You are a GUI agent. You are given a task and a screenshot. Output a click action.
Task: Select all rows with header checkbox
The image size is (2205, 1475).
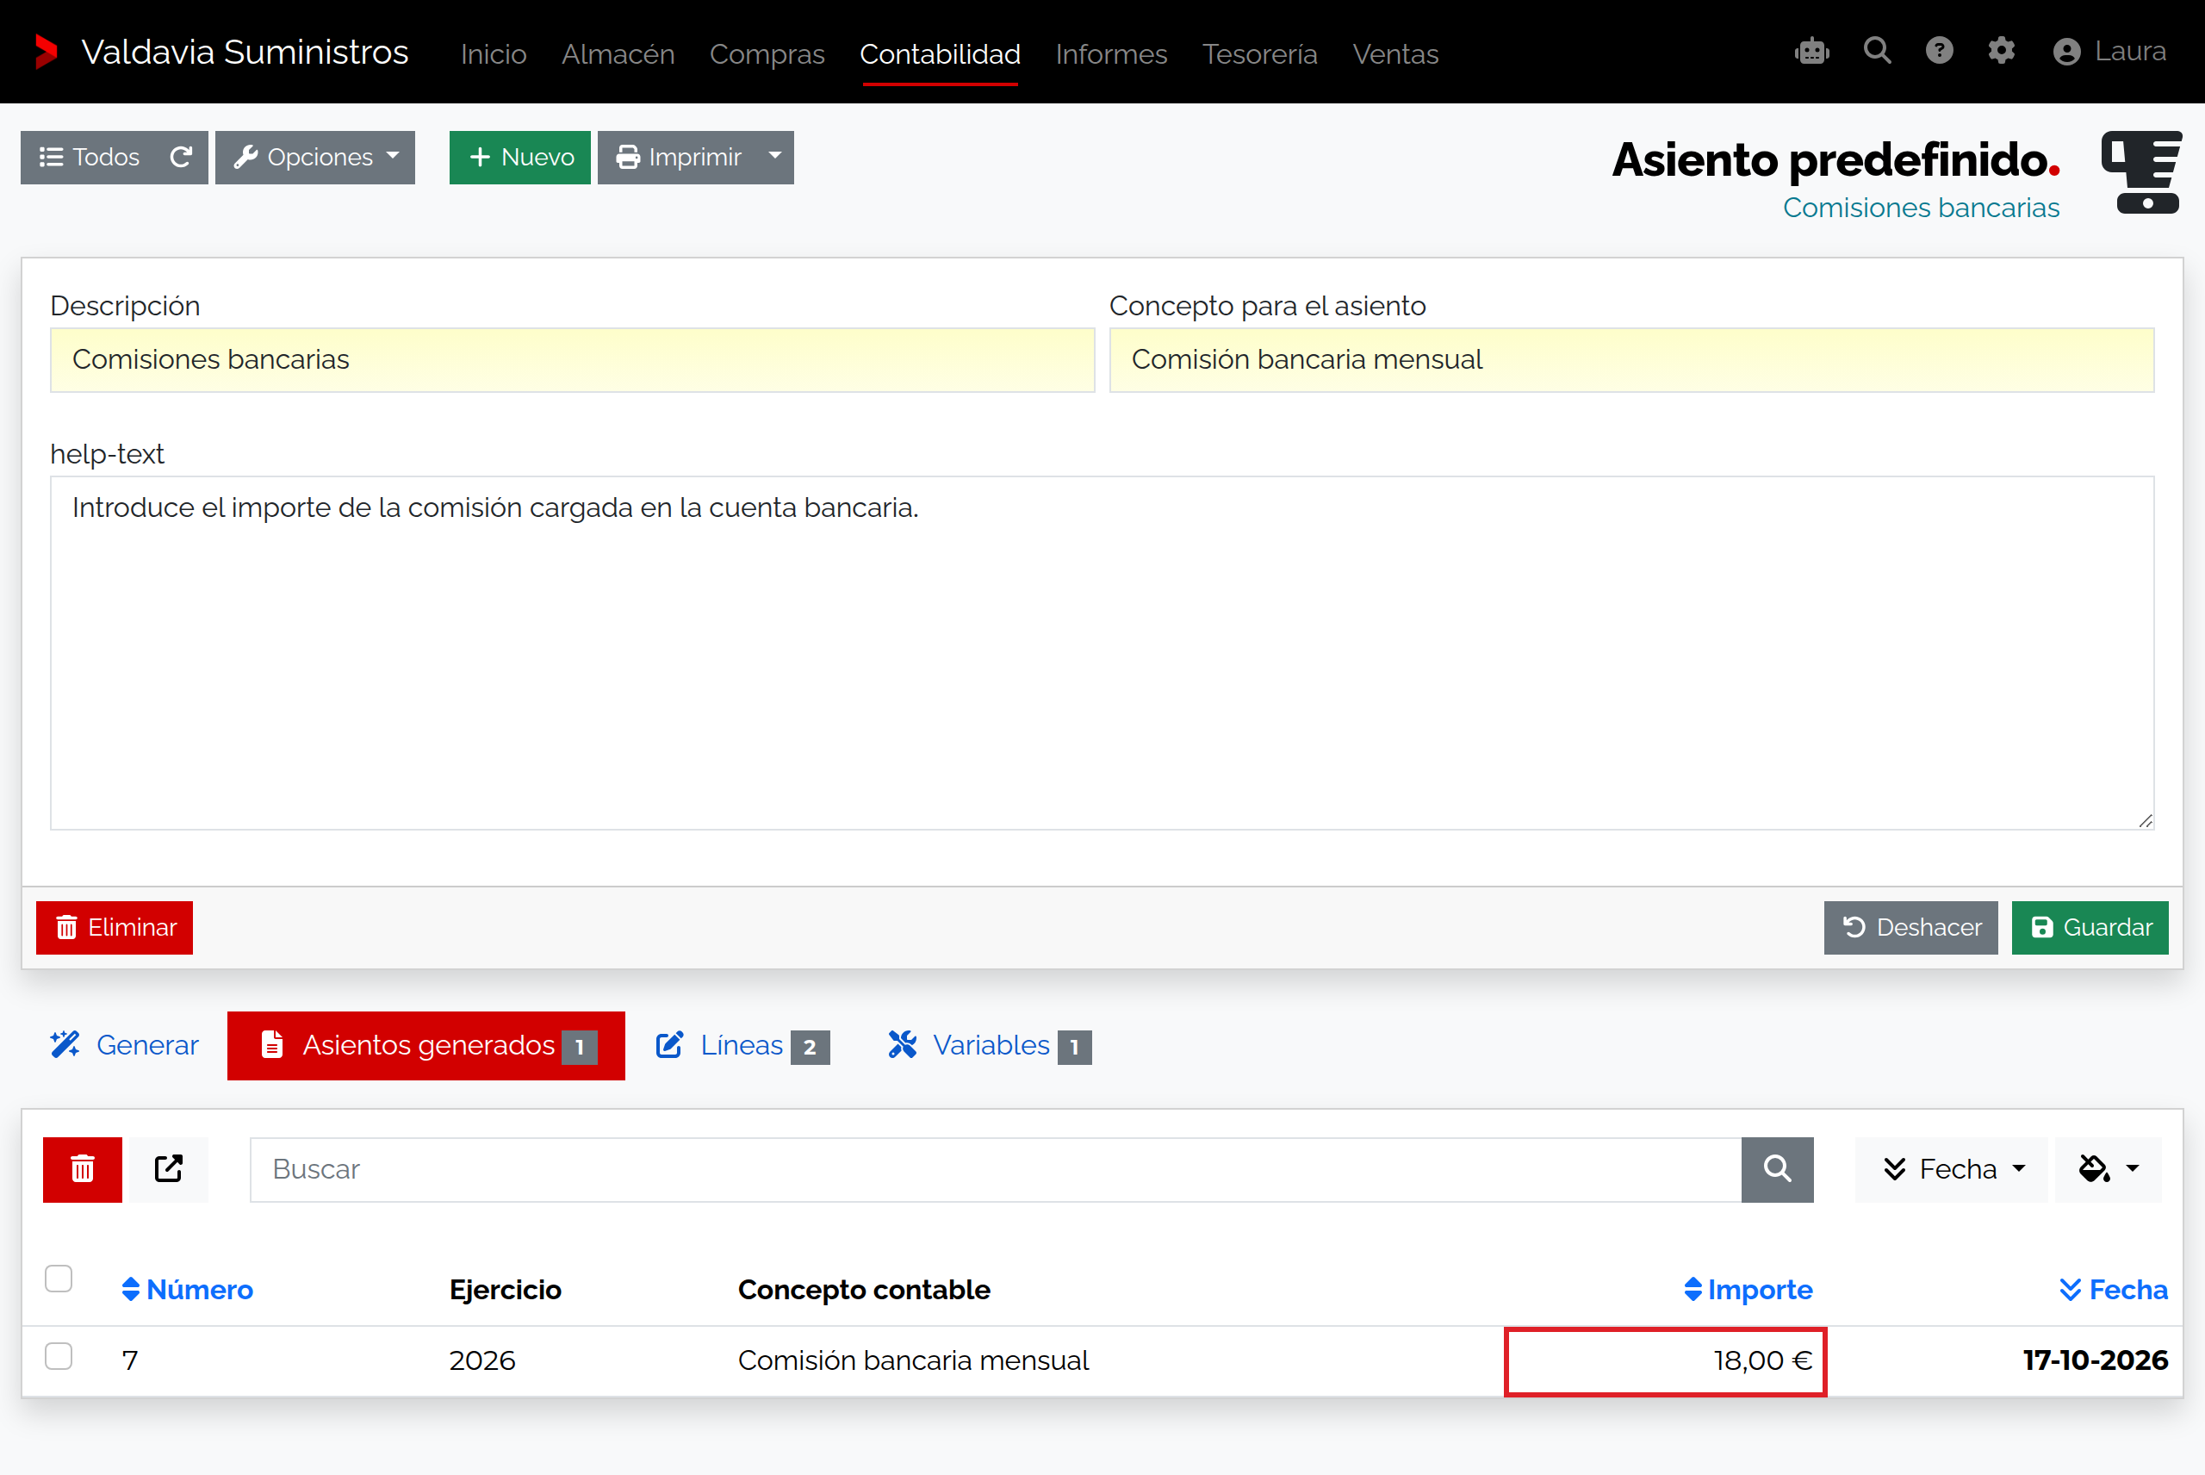point(59,1279)
